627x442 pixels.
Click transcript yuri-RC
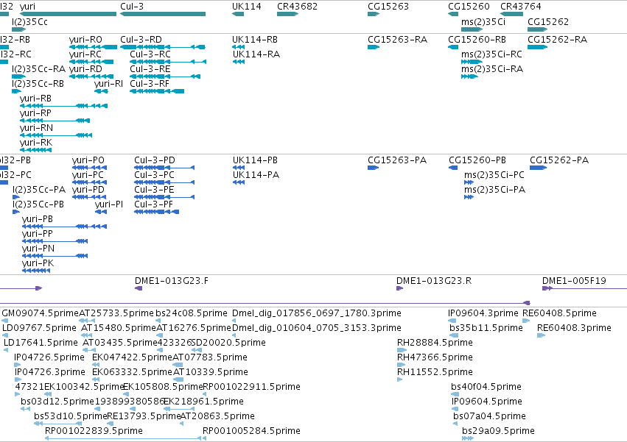[91, 62]
